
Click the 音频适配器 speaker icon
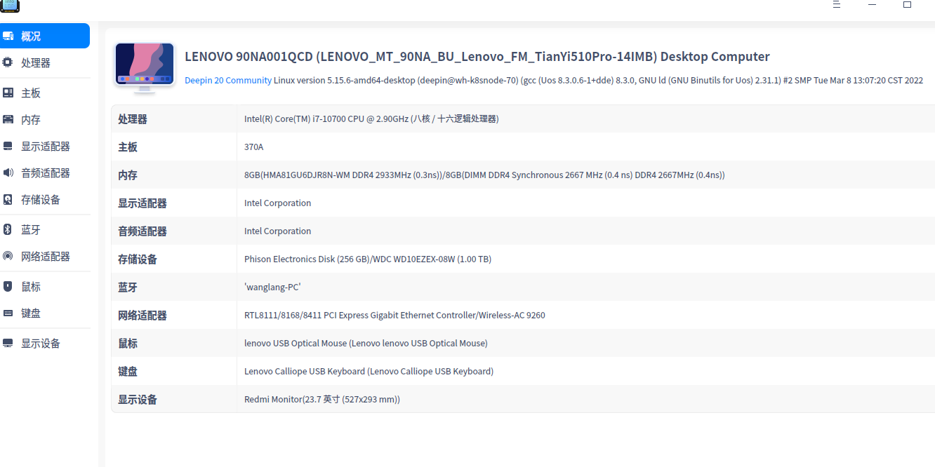(x=8, y=172)
